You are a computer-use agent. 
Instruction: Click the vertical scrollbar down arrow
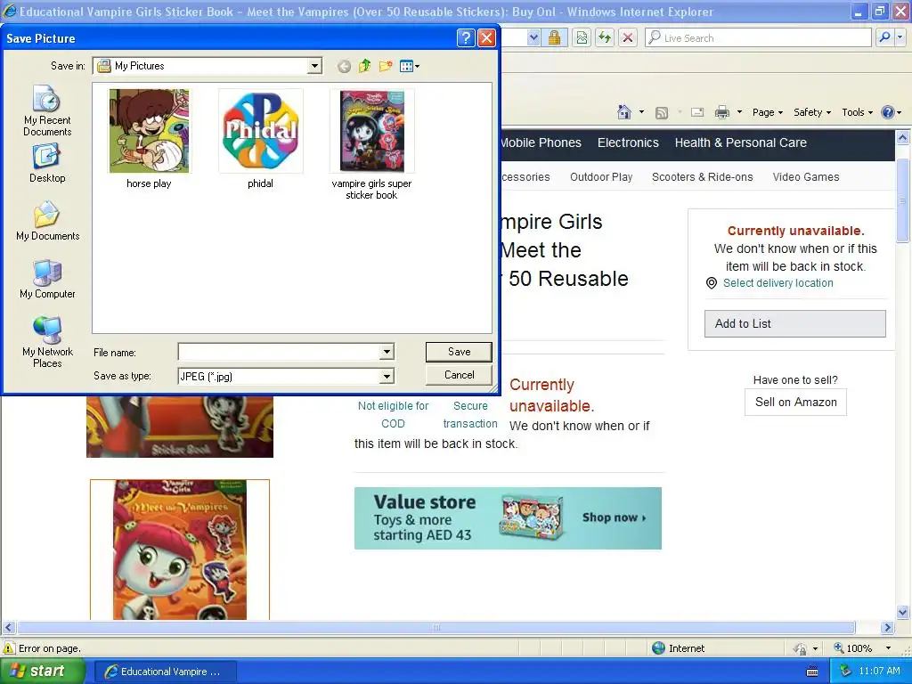click(903, 612)
